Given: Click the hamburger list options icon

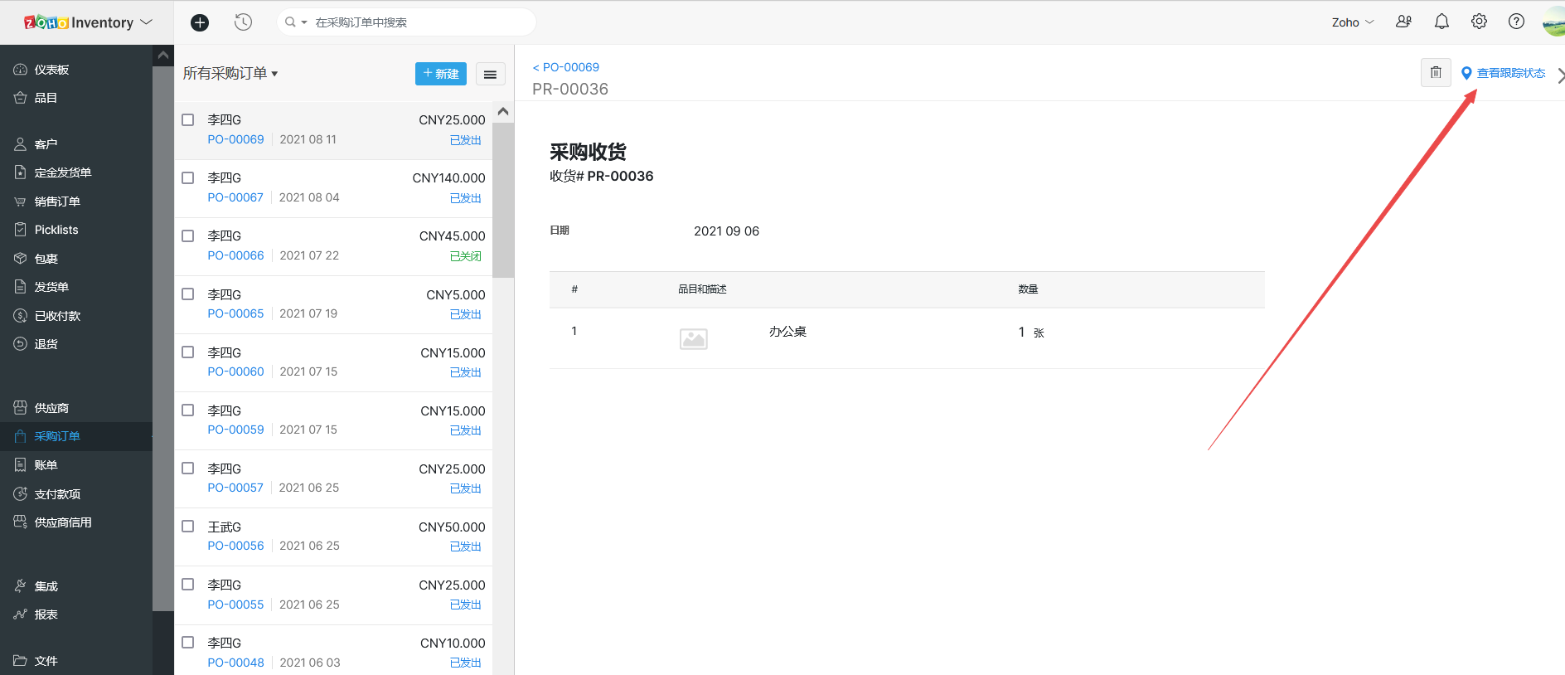Looking at the screenshot, I should 490,74.
